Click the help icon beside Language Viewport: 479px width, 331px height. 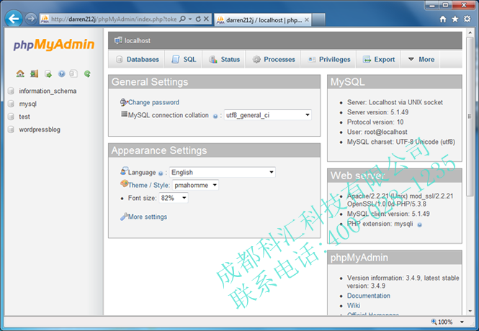(x=161, y=173)
